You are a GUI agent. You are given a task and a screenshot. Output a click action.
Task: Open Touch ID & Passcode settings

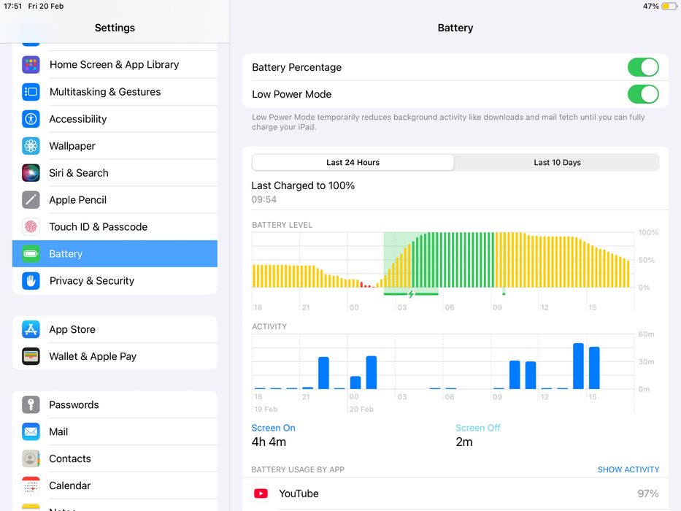115,227
